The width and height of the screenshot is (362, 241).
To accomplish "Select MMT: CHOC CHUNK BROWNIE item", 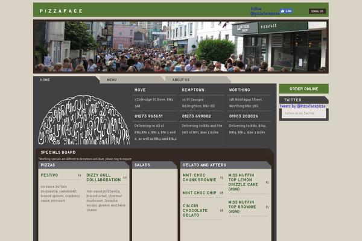I will [x=200, y=178].
